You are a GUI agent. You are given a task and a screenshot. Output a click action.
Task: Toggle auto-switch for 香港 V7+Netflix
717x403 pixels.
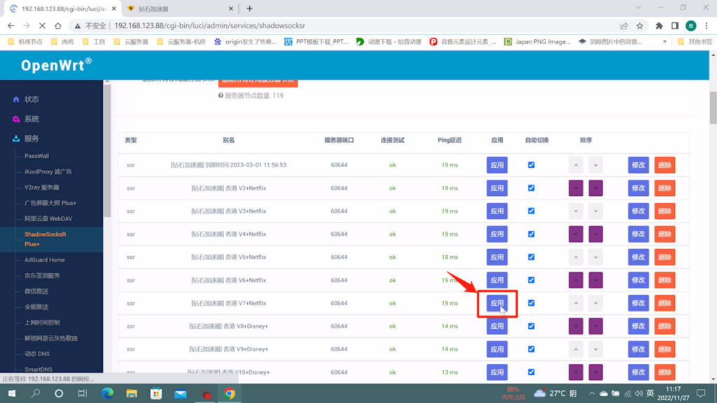click(531, 303)
